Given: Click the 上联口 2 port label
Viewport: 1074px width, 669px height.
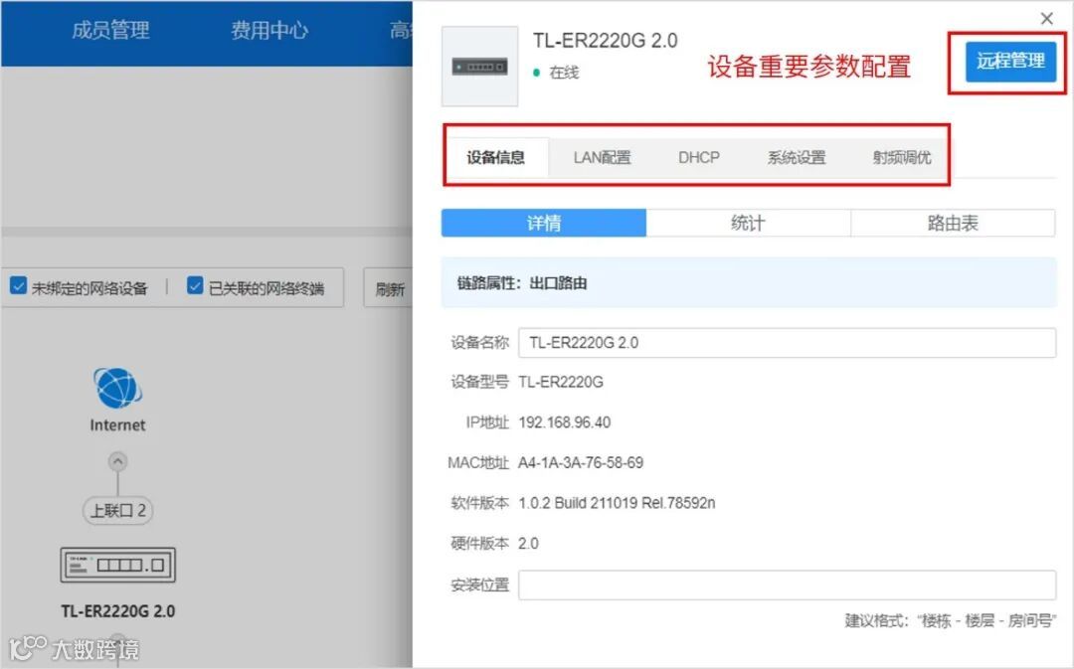Looking at the screenshot, I should click(117, 511).
